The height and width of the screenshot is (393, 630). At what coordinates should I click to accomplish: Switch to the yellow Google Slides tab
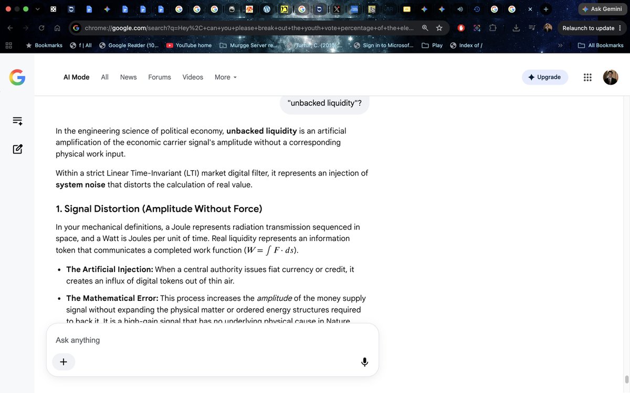pyautogui.click(x=406, y=9)
